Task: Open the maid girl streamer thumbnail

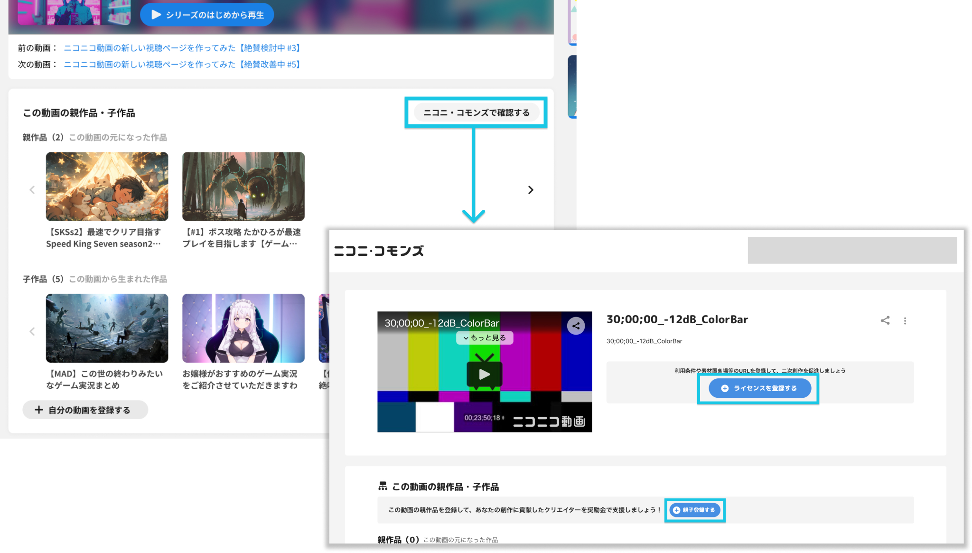Action: (243, 328)
